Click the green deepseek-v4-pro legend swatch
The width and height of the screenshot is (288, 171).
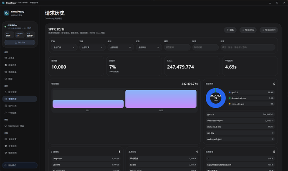230,98
